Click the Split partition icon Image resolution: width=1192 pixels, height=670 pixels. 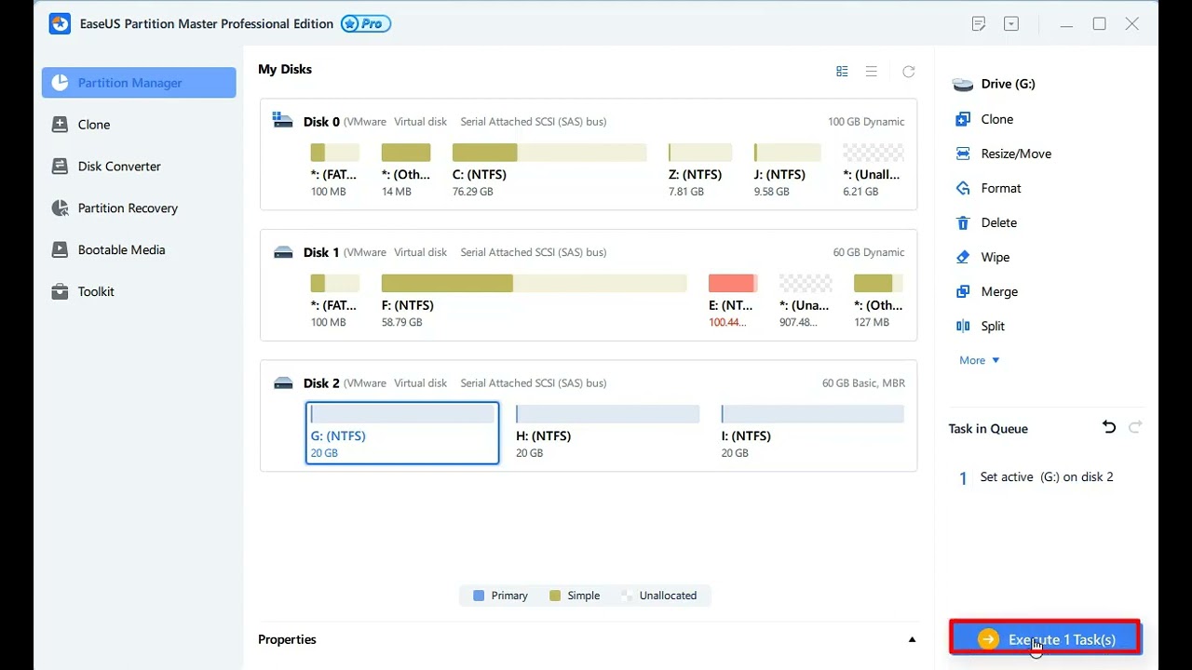(963, 326)
